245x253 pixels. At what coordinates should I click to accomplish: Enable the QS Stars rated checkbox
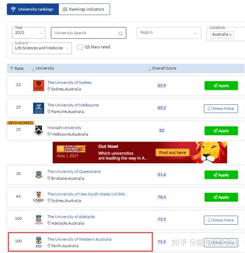[x=80, y=47]
